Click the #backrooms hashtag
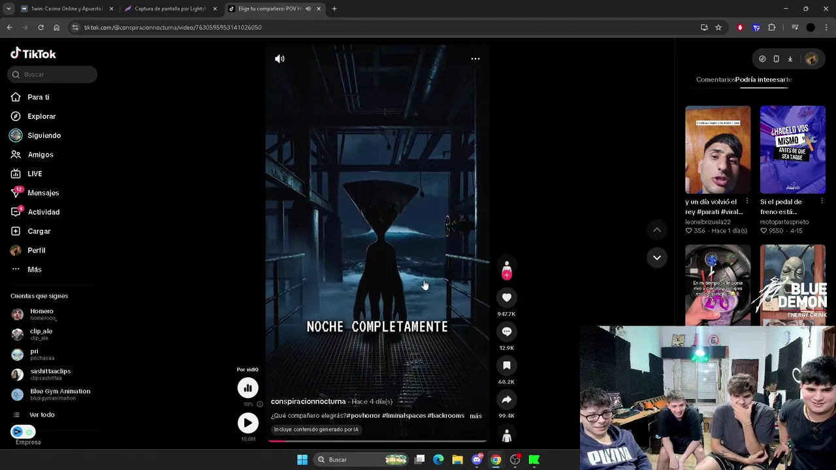Viewport: 836px width, 470px height. [x=446, y=416]
